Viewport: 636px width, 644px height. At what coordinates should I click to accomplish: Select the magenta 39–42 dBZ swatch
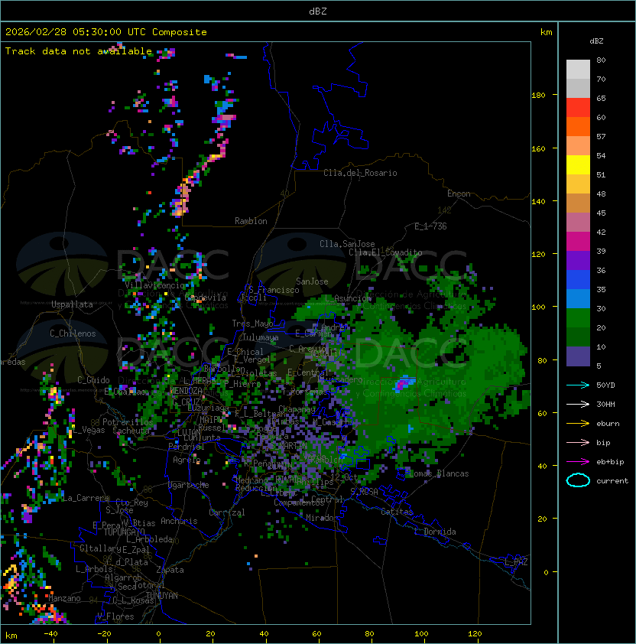pyautogui.click(x=578, y=241)
